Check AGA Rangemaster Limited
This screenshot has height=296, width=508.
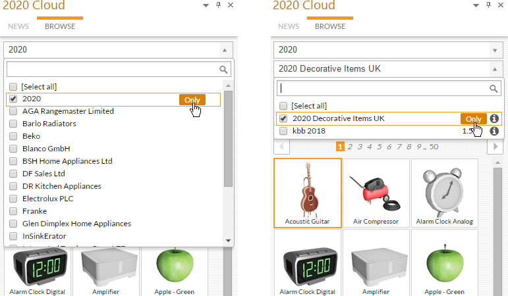[x=13, y=111]
